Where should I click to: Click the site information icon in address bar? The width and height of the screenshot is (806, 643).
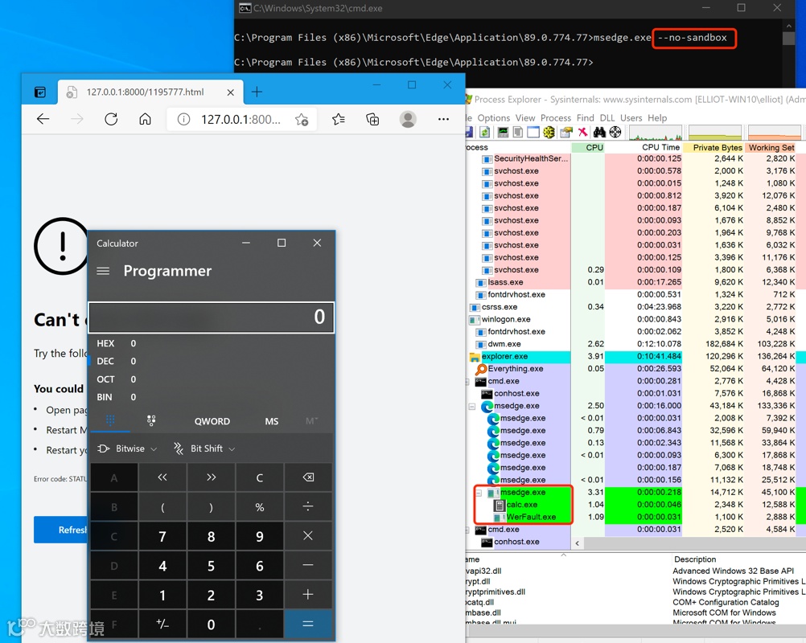183,120
